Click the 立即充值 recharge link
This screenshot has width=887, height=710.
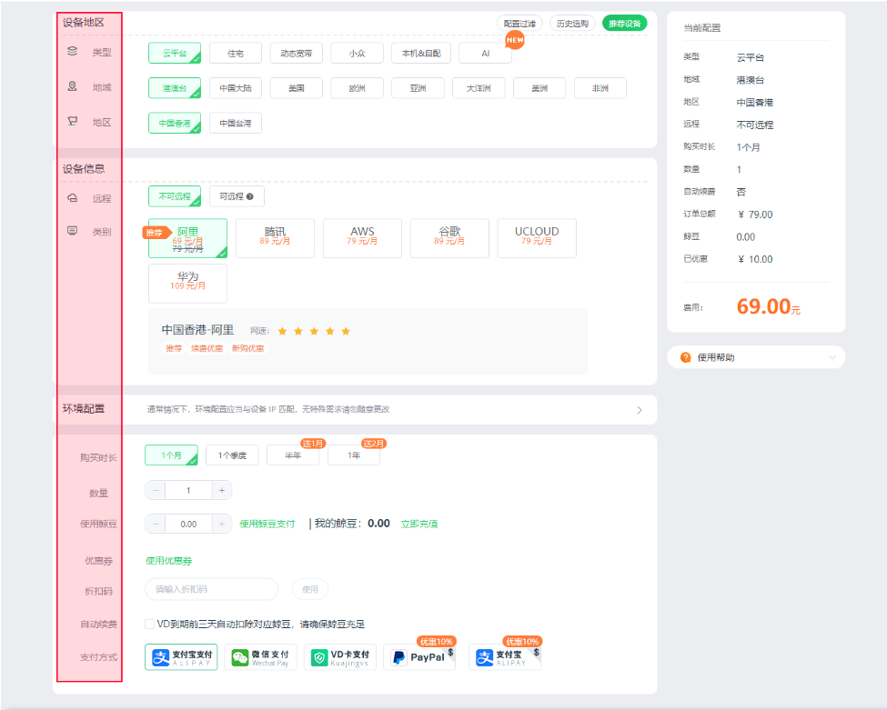click(x=418, y=524)
